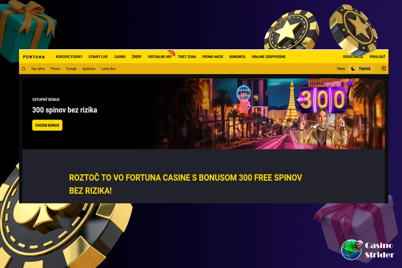Select Casino in top navigation
402x268 pixels.
coord(120,57)
